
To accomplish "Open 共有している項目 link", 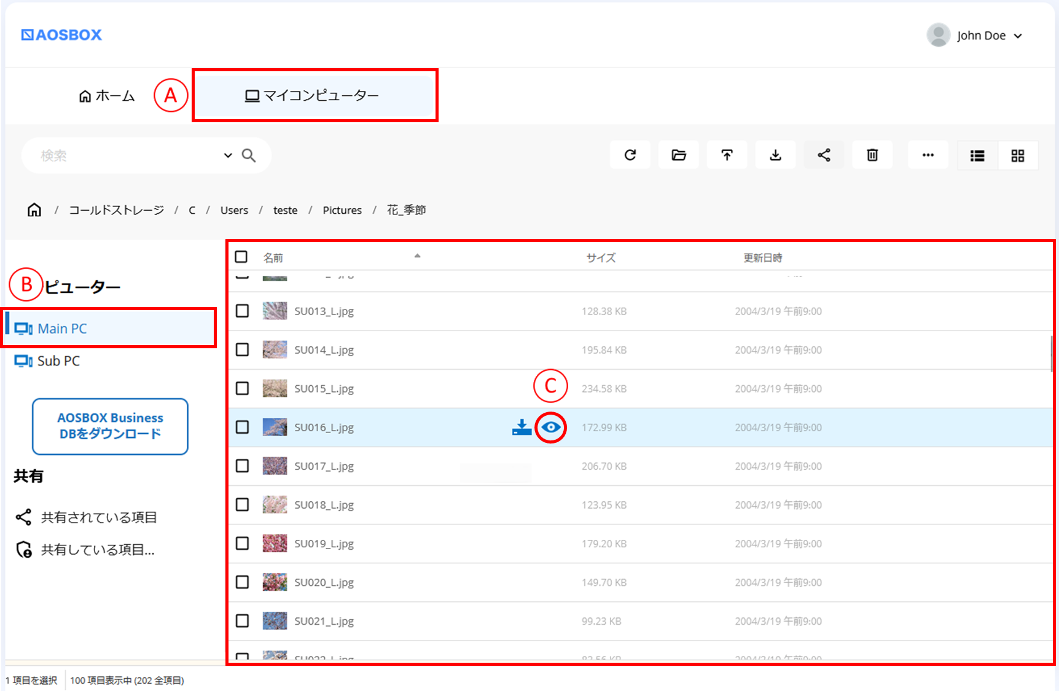I will [x=85, y=549].
